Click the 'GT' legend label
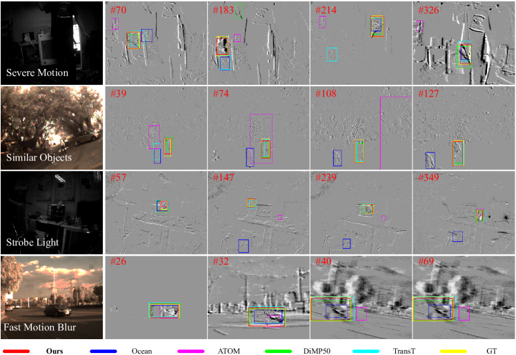516x355 pixels. click(x=492, y=351)
